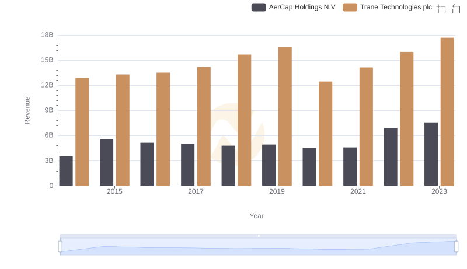
Task: Click the 3B y-axis label
Action: click(49, 160)
